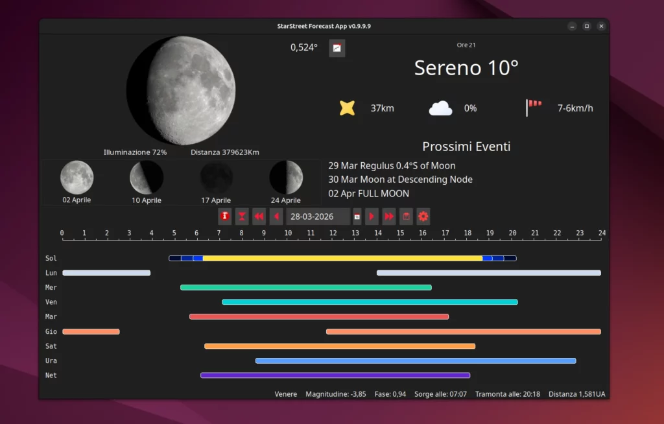
Task: Open the settings gear in the toolbar
Action: [423, 216]
